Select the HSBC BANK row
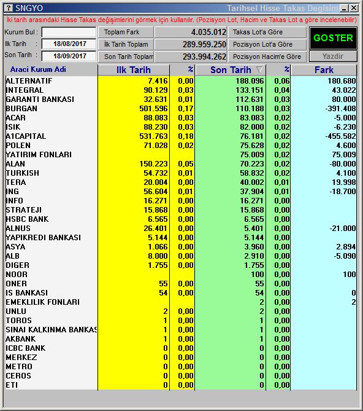Screen dimensions: 363x411 [x=181, y=219]
